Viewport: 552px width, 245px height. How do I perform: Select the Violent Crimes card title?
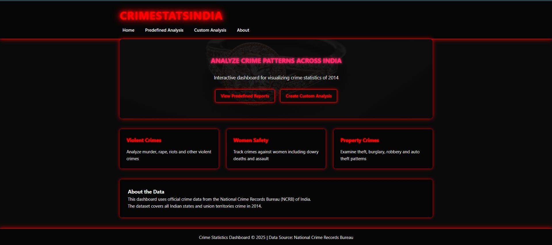pos(144,140)
